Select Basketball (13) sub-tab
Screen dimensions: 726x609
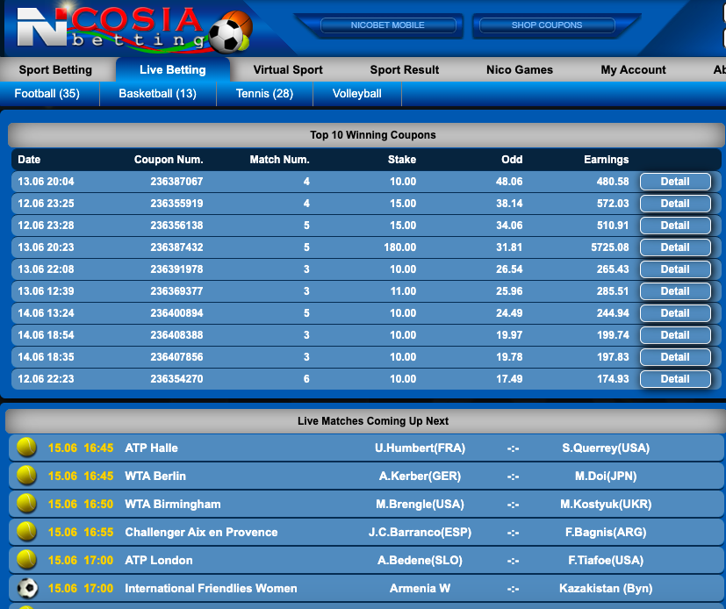(157, 94)
